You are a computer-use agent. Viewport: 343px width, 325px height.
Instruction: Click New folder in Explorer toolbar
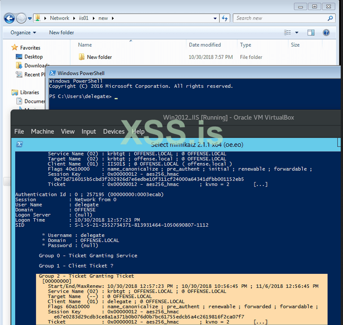pyautogui.click(x=62, y=33)
